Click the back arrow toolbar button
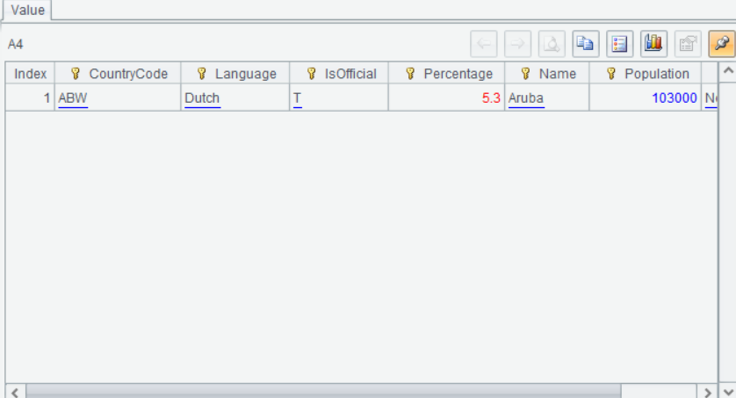This screenshot has height=398, width=736. 484,43
